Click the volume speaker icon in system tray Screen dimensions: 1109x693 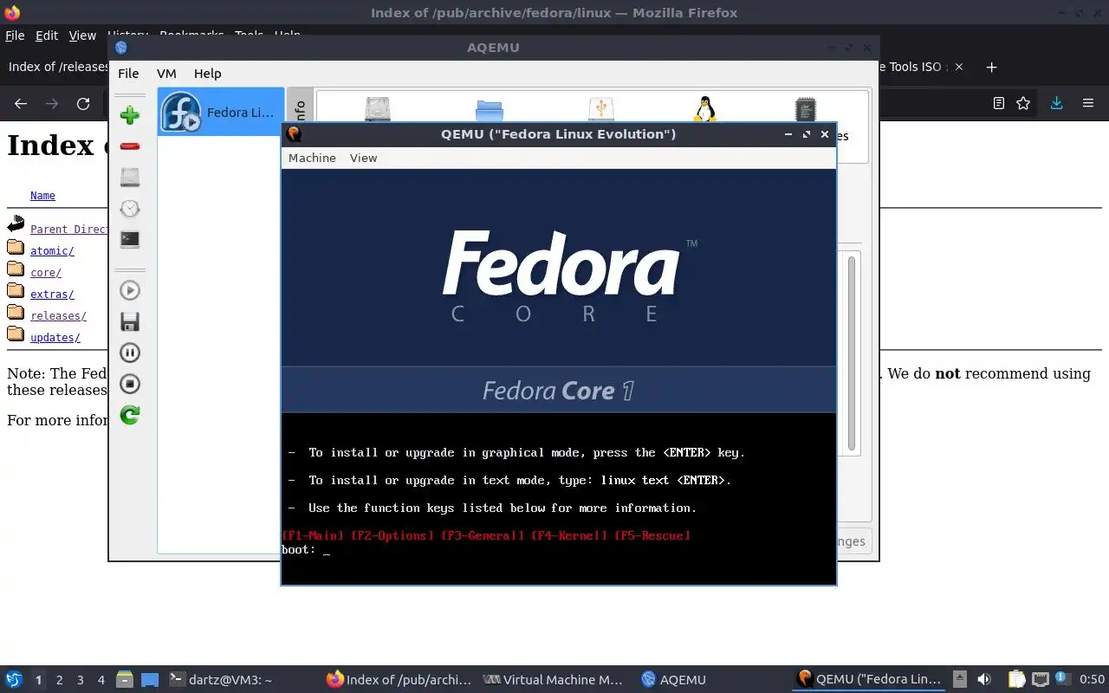(x=984, y=680)
